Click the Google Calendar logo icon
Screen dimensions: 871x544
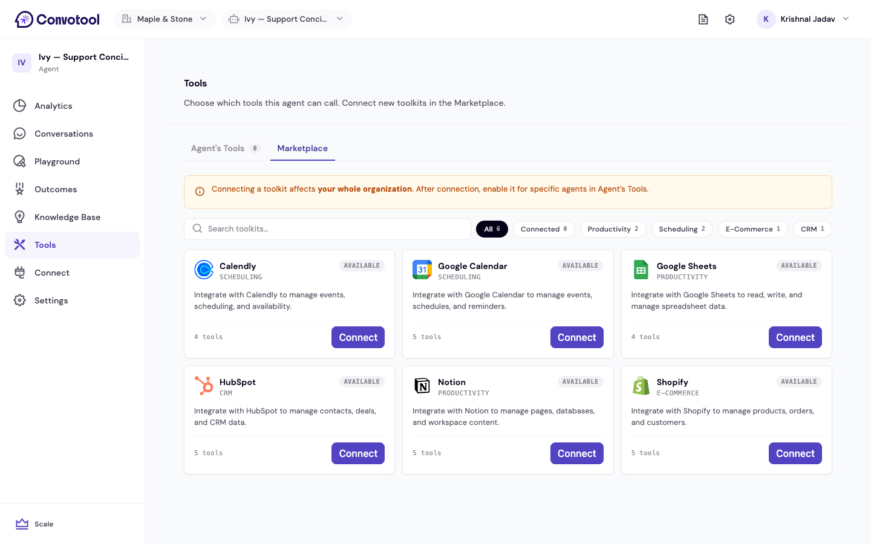point(422,270)
